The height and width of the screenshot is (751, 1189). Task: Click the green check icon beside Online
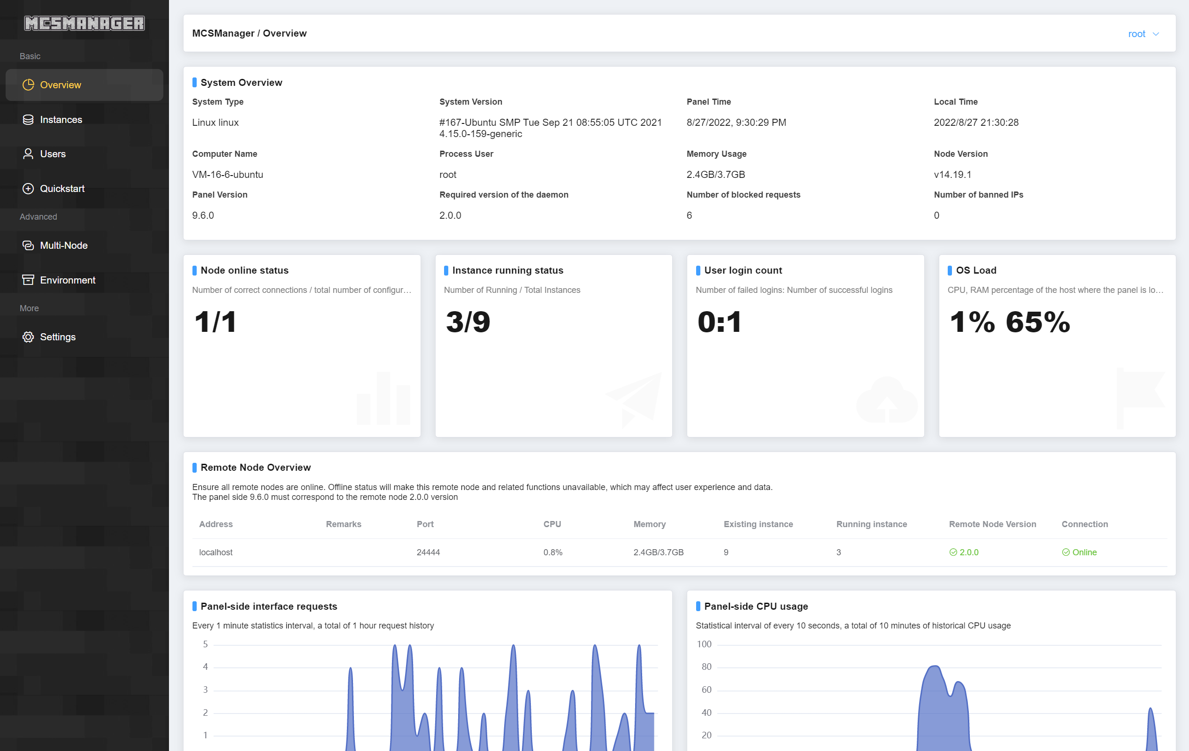[x=1066, y=552]
